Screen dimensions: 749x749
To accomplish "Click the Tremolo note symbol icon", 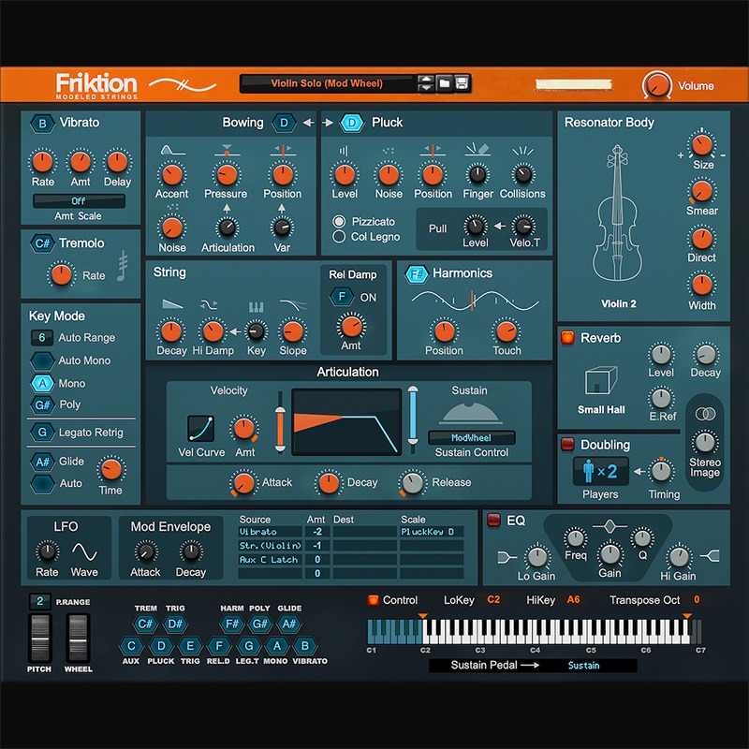I will (x=123, y=266).
